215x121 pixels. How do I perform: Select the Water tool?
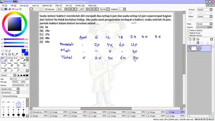pyautogui.click(x=23, y=59)
